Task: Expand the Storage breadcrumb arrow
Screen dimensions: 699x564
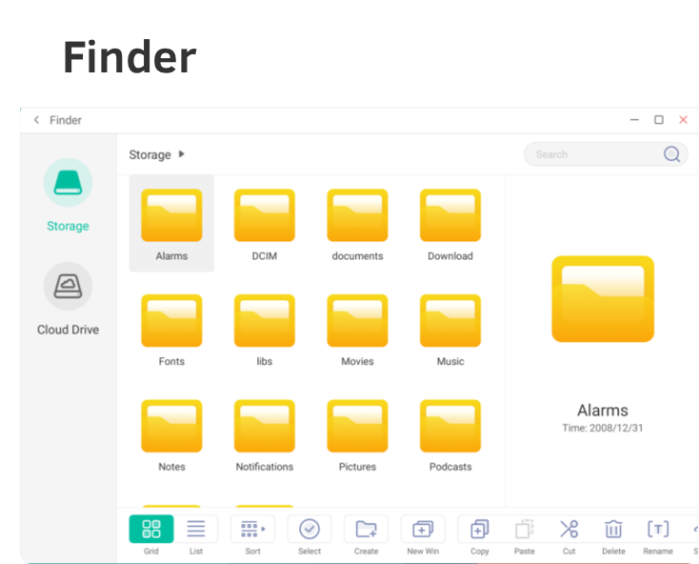Action: point(182,154)
